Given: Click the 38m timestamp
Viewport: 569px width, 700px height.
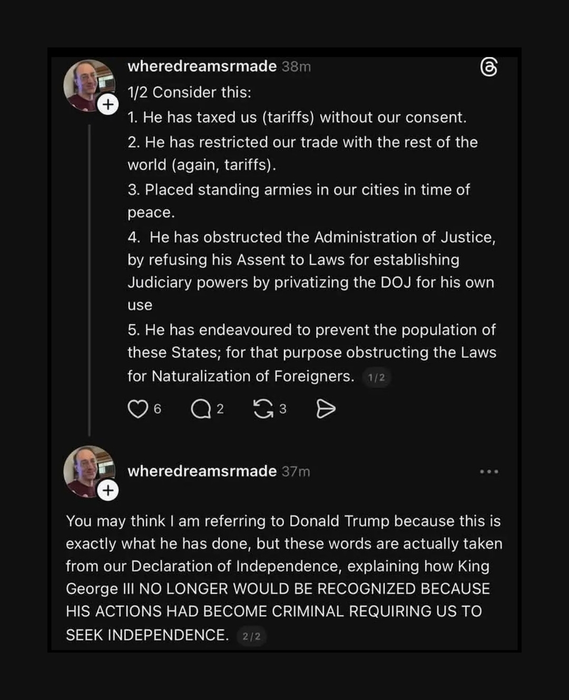Looking at the screenshot, I should click(296, 67).
